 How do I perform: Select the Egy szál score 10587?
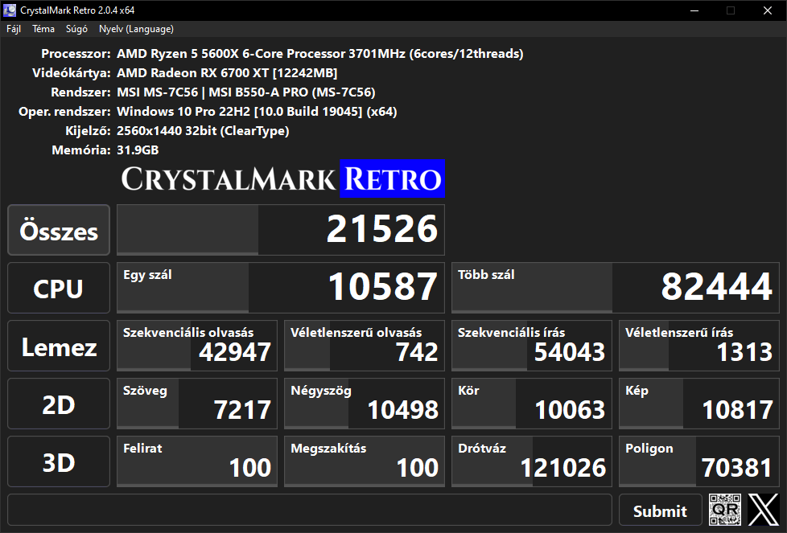point(281,289)
